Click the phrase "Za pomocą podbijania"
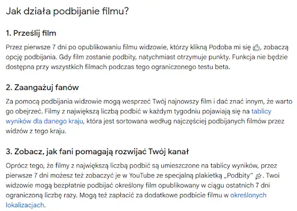 pyautogui.click(x=39, y=101)
